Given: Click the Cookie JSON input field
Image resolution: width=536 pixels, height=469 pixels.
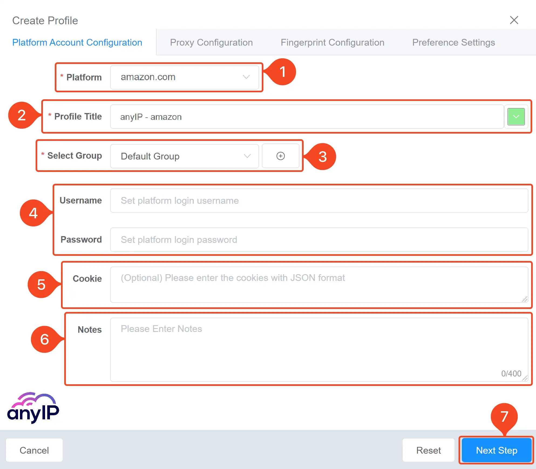Looking at the screenshot, I should [x=316, y=284].
